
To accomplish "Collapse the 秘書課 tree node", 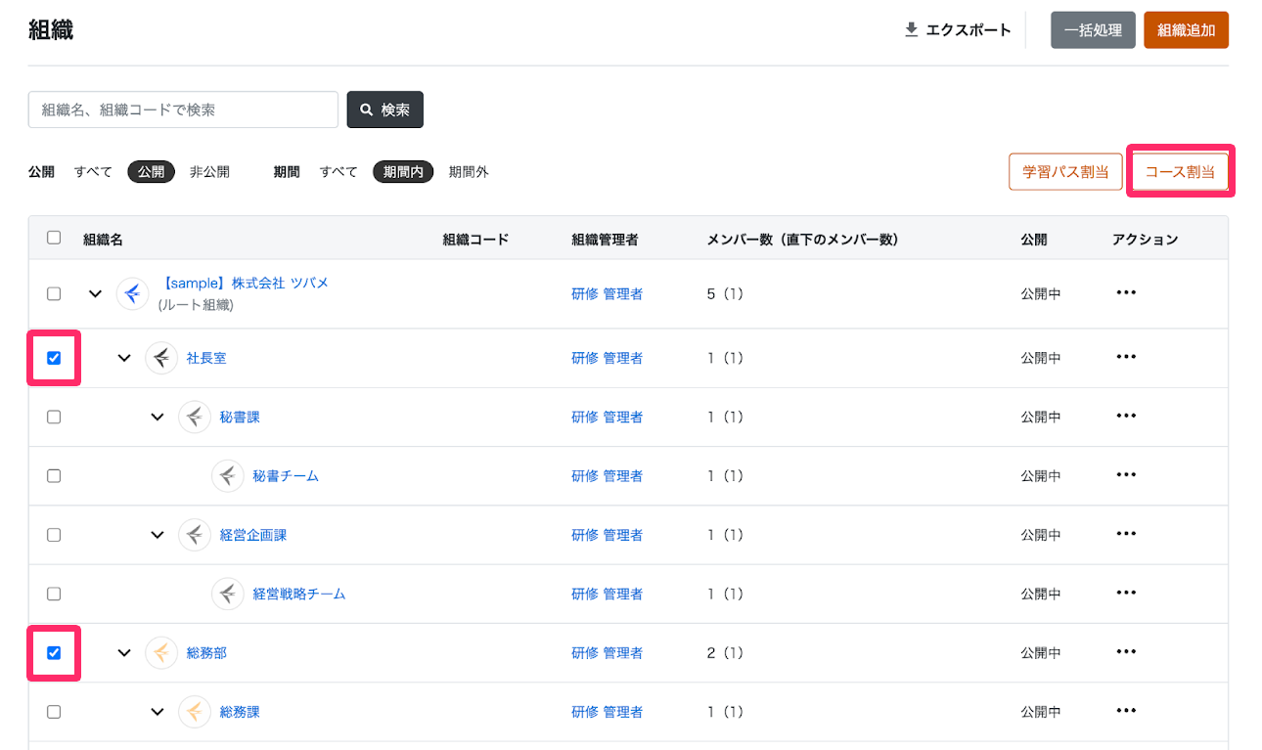I will pos(158,418).
